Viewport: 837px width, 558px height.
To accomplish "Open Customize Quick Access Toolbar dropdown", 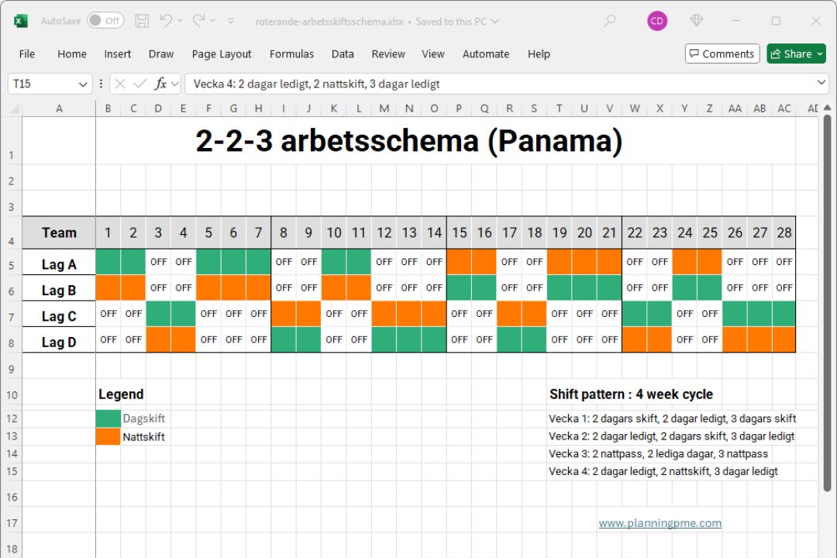I will [x=231, y=21].
